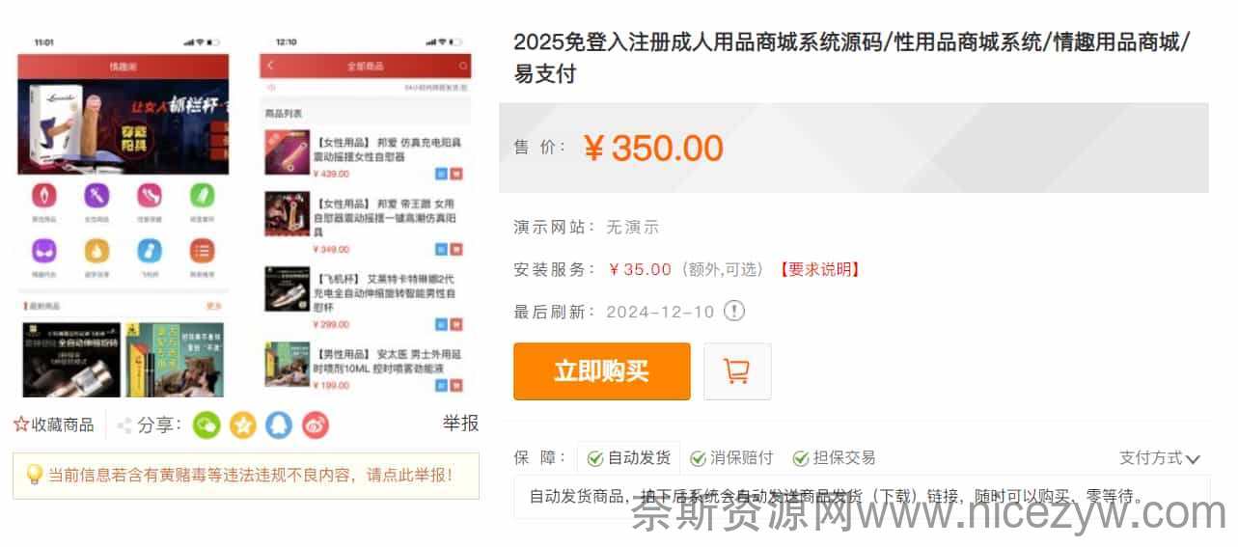Click the info icon beside last refresh date
Screen dimensions: 1238x547
(734, 312)
